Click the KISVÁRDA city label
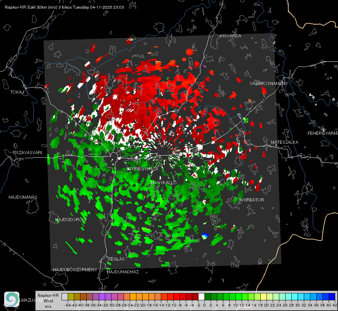The width and height of the screenshot is (338, 311). (231, 36)
